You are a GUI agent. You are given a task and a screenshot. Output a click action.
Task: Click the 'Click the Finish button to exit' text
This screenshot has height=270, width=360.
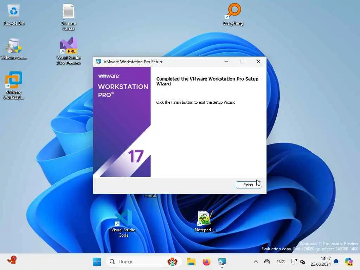[x=196, y=102]
